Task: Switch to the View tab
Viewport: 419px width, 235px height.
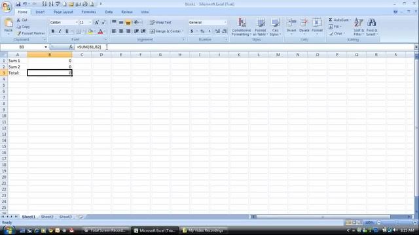Action: point(145,12)
